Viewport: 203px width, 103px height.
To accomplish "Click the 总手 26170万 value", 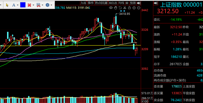I will coord(176,64).
